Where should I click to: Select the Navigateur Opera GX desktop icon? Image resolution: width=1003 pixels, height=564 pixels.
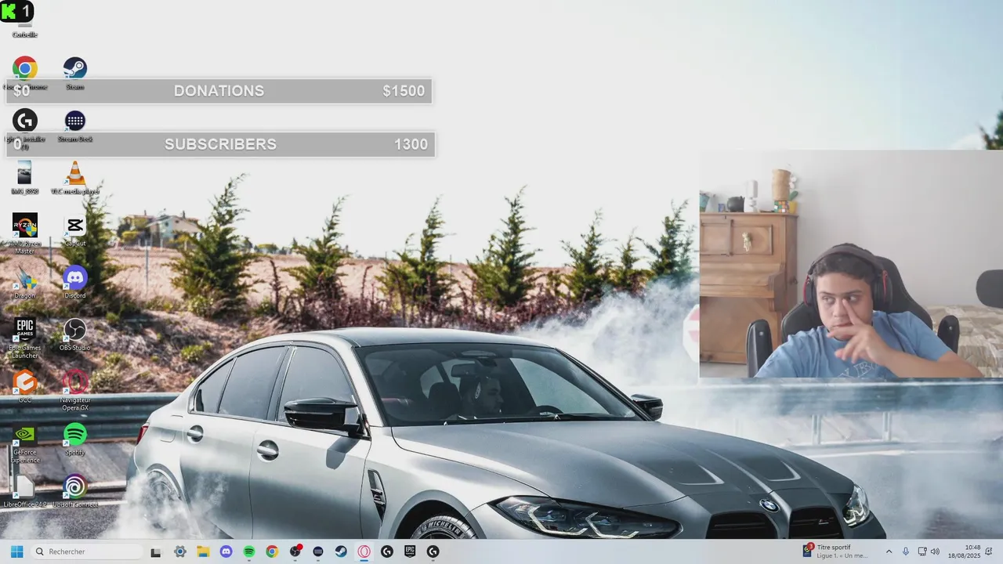click(x=74, y=382)
